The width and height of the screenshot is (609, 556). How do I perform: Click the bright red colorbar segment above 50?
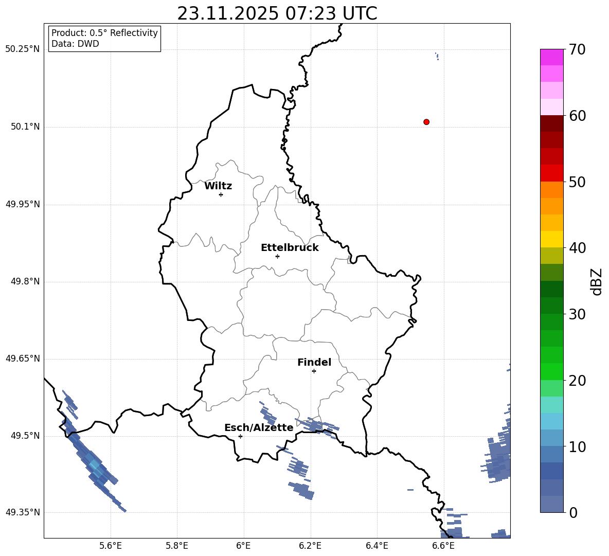coord(551,173)
